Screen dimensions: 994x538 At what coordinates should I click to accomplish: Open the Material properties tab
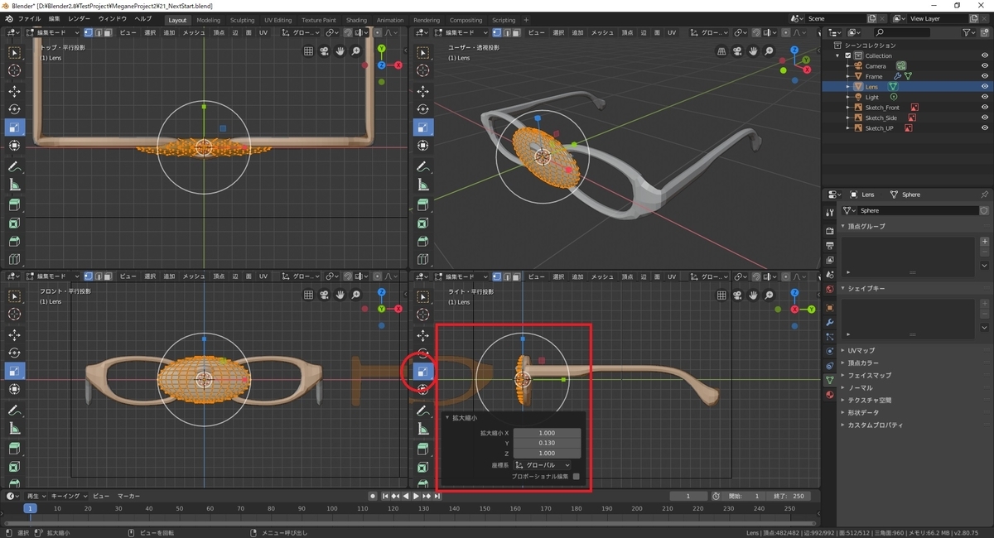pos(829,395)
